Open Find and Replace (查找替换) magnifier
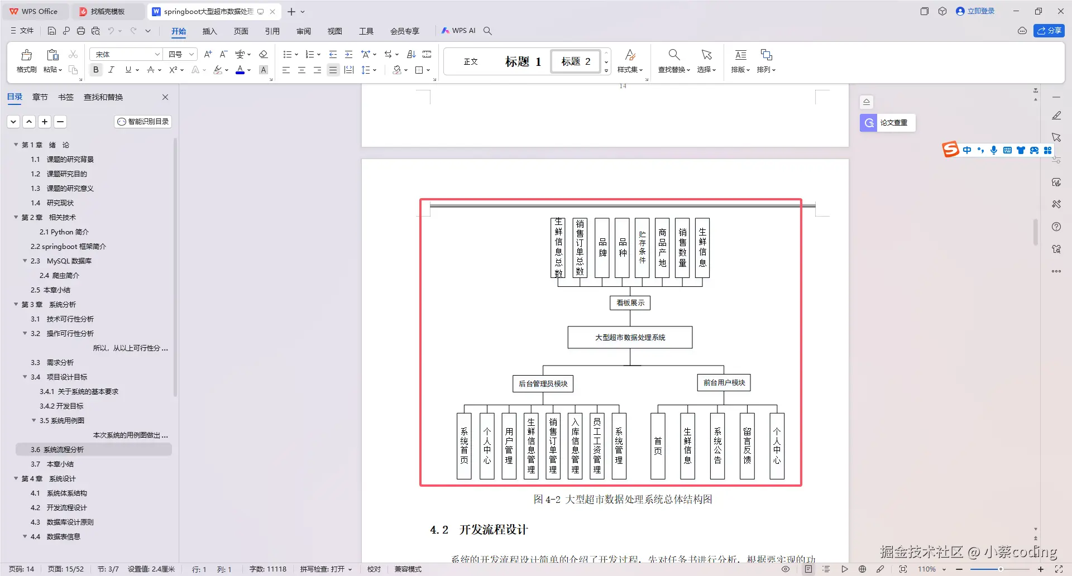 pyautogui.click(x=674, y=55)
